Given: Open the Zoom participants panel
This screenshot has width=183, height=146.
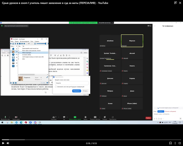Looking at the screenshot, I should (54, 118).
